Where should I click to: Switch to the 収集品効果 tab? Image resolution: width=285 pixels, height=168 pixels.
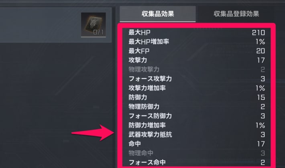click(x=158, y=14)
